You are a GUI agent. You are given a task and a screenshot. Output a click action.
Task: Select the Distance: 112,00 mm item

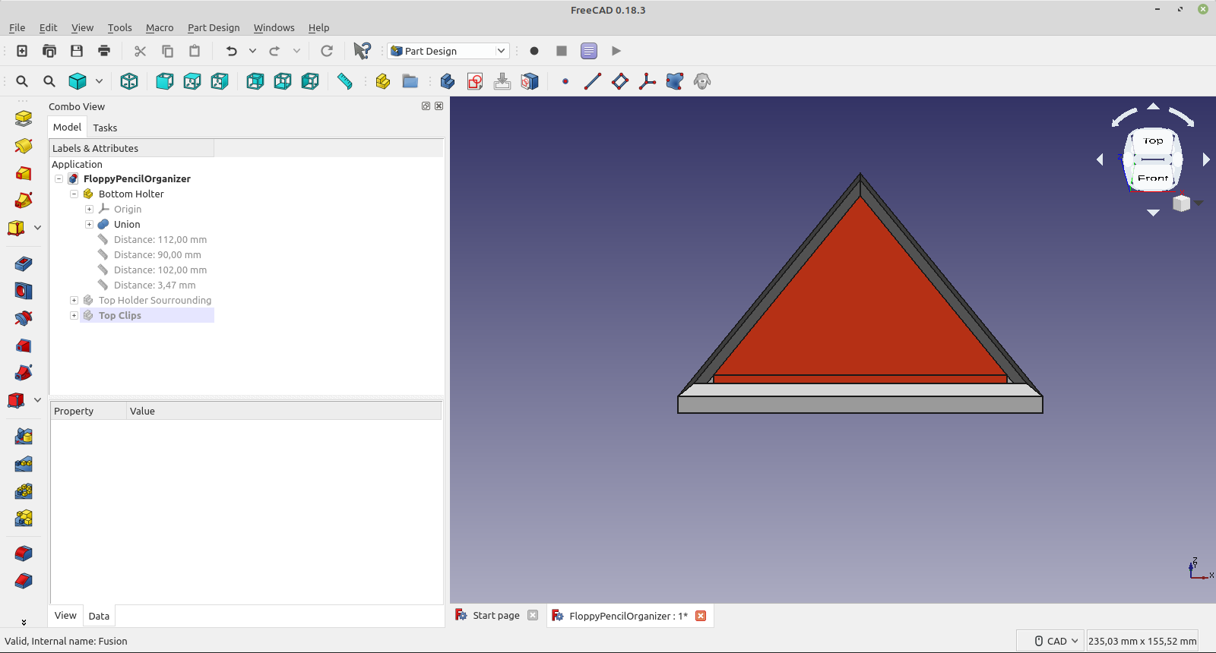tap(160, 240)
